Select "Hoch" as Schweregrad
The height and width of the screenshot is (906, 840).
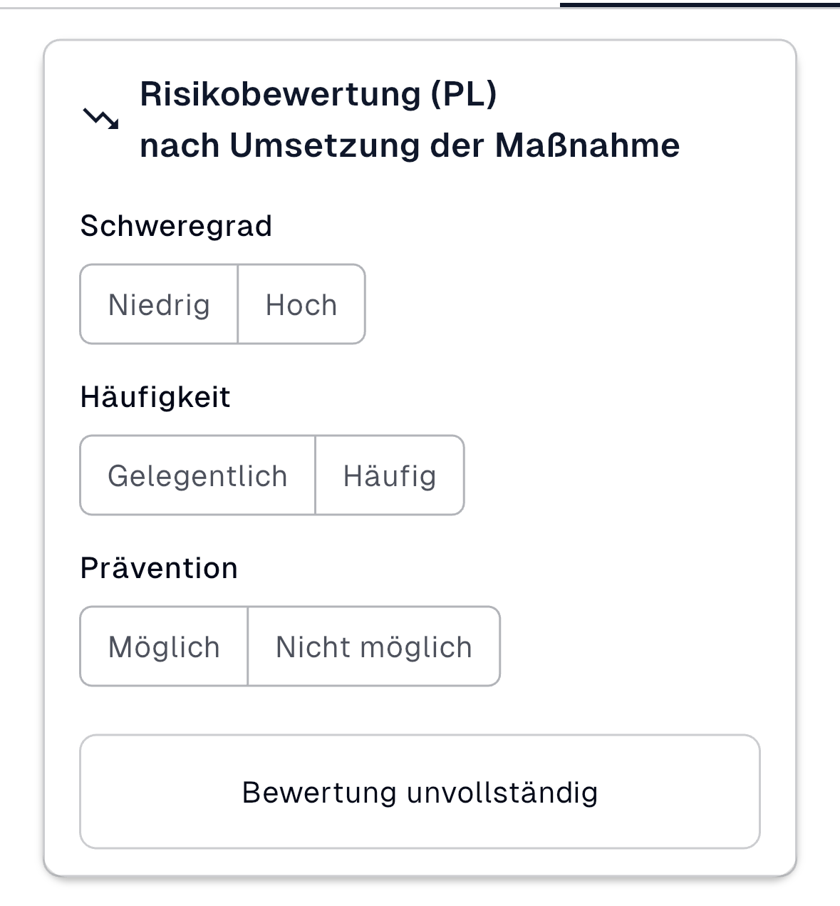300,304
